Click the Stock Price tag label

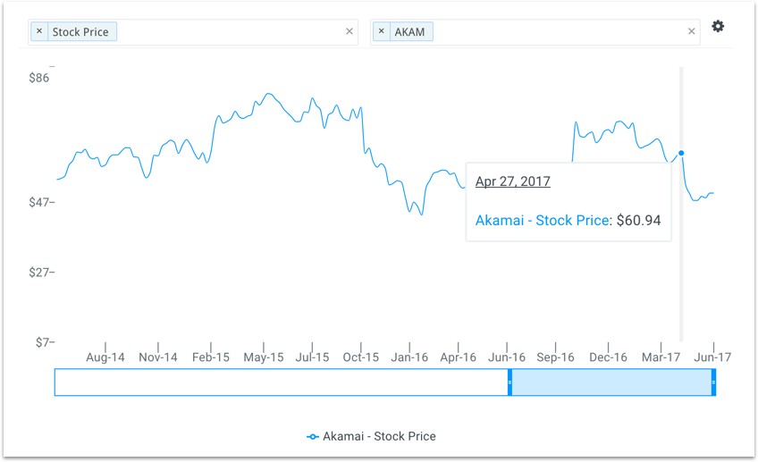pos(80,32)
